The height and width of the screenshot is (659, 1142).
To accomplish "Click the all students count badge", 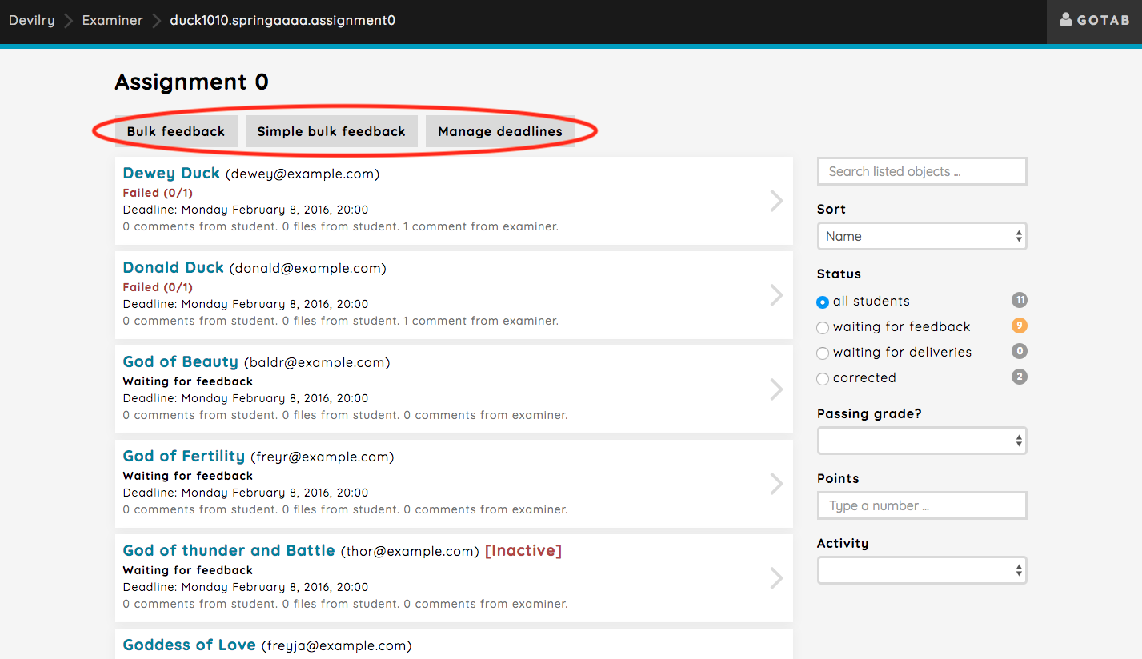I will [x=1019, y=300].
